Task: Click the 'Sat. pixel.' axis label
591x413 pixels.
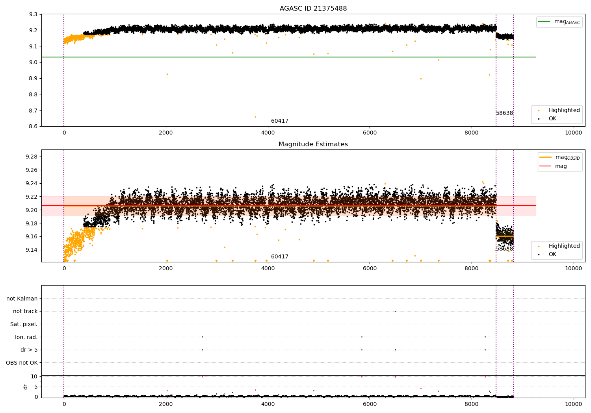Action: 24,324
